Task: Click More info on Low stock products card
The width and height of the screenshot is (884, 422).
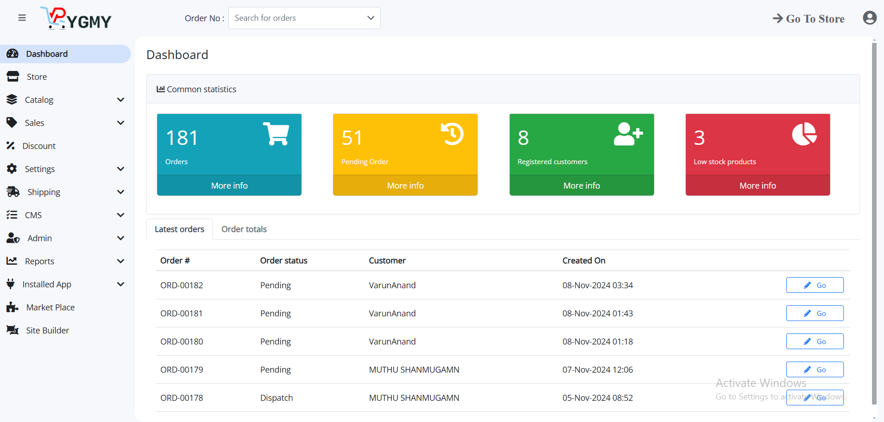Action: point(757,185)
